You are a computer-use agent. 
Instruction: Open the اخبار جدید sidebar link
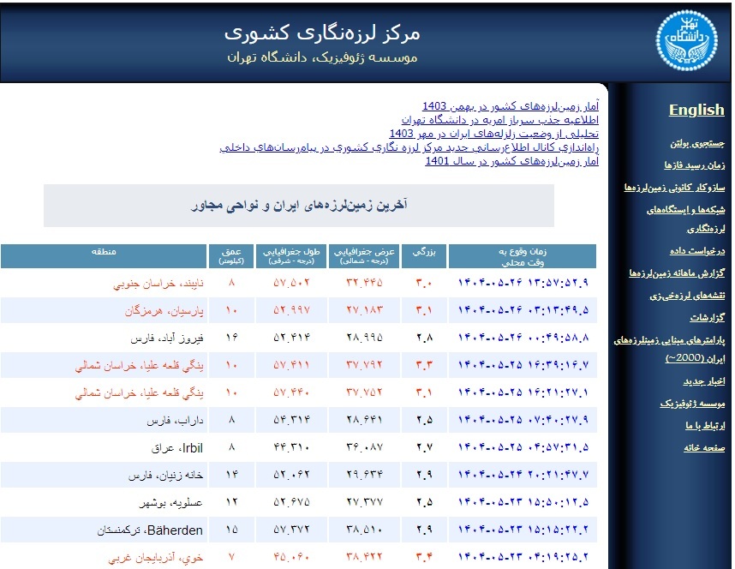[703, 381]
